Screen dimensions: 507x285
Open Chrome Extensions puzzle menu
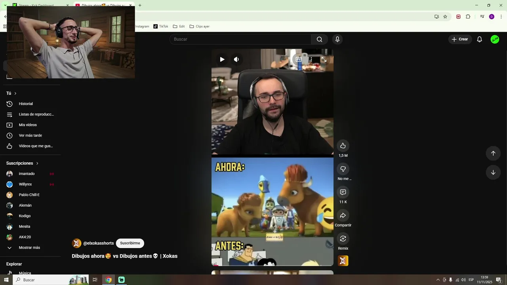point(468,17)
